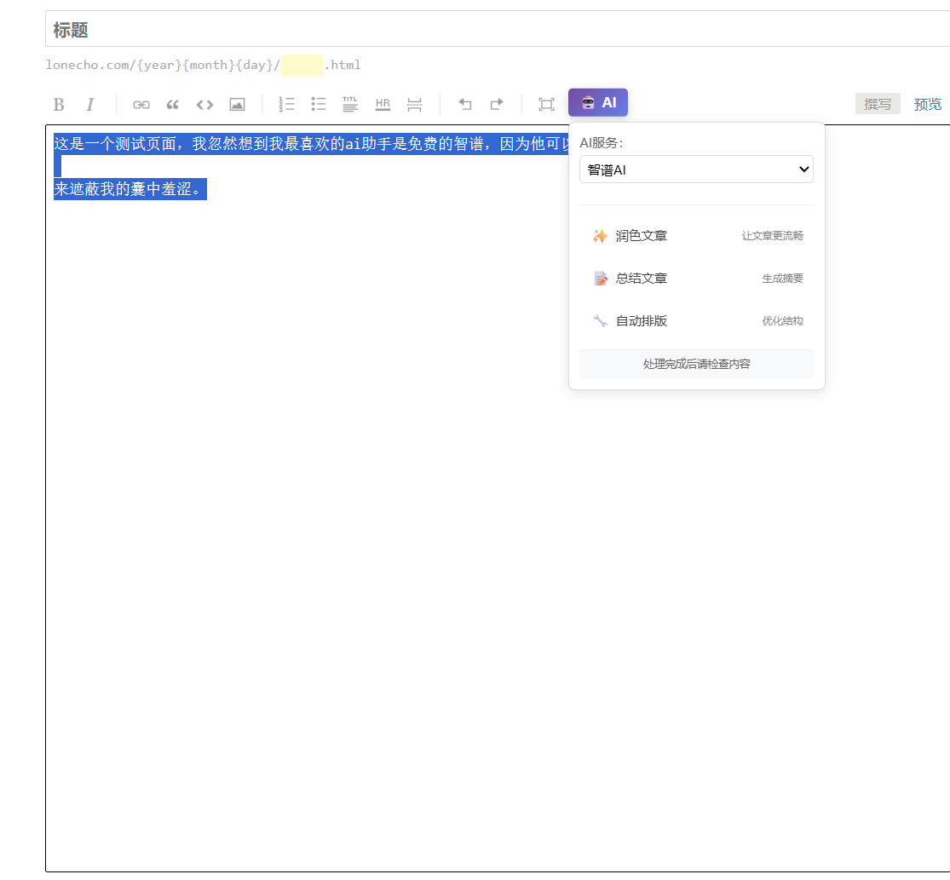Viewport: 950px width, 880px height.
Task: Toggle fullscreen editing mode
Action: pyautogui.click(x=546, y=104)
